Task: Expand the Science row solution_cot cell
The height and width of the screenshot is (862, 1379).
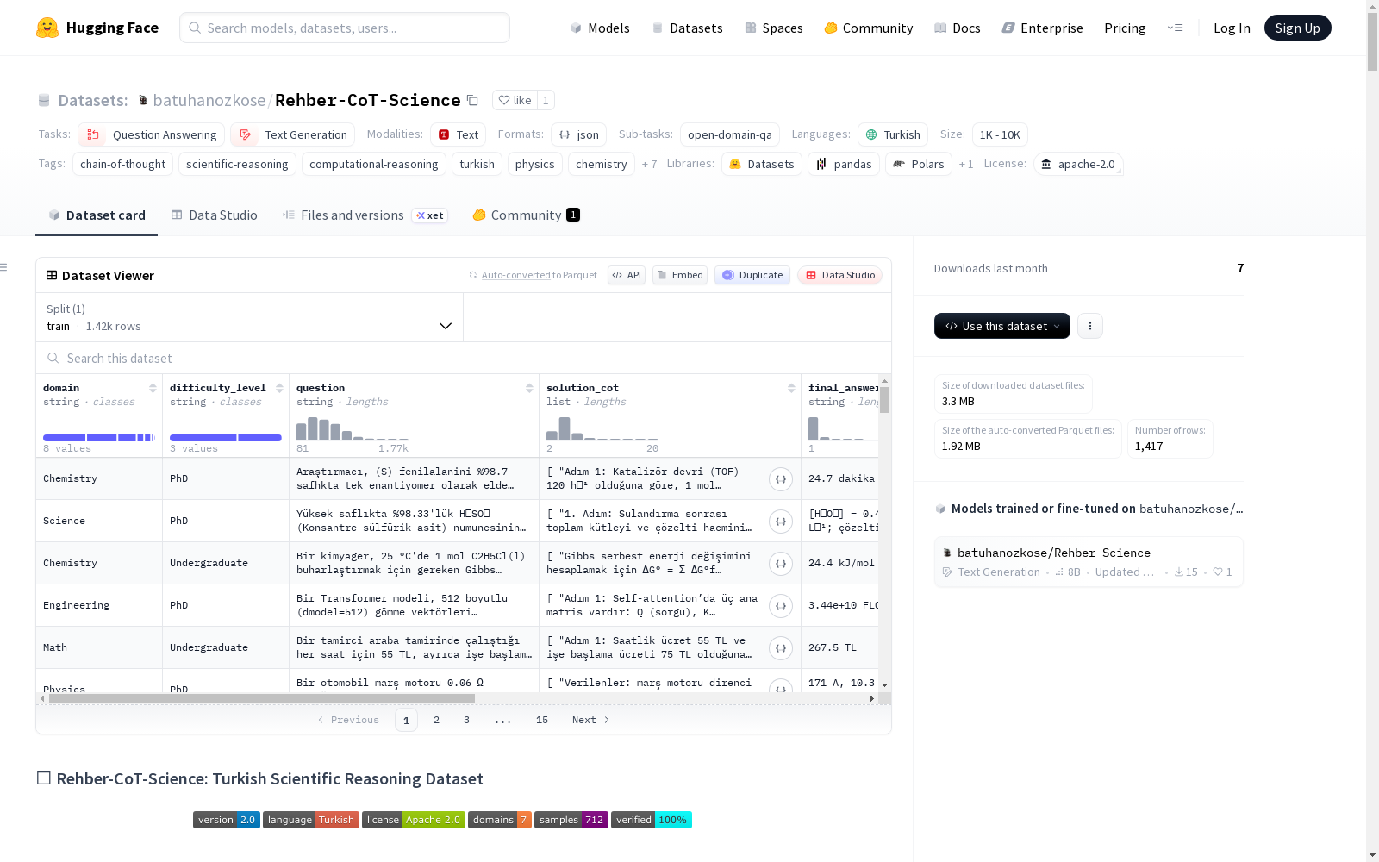Action: click(781, 522)
